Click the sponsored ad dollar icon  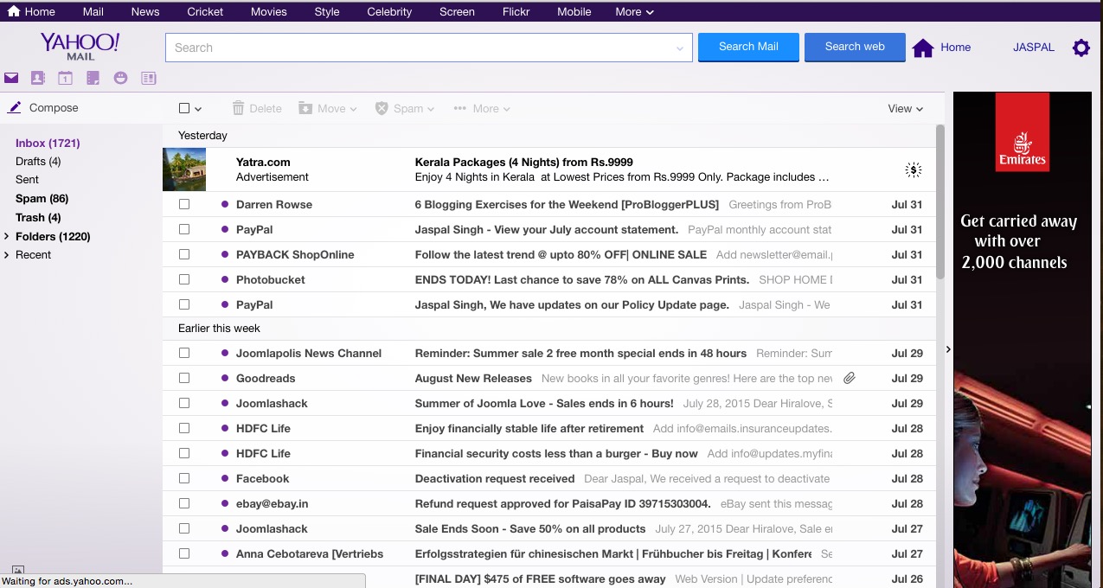pyautogui.click(x=913, y=169)
